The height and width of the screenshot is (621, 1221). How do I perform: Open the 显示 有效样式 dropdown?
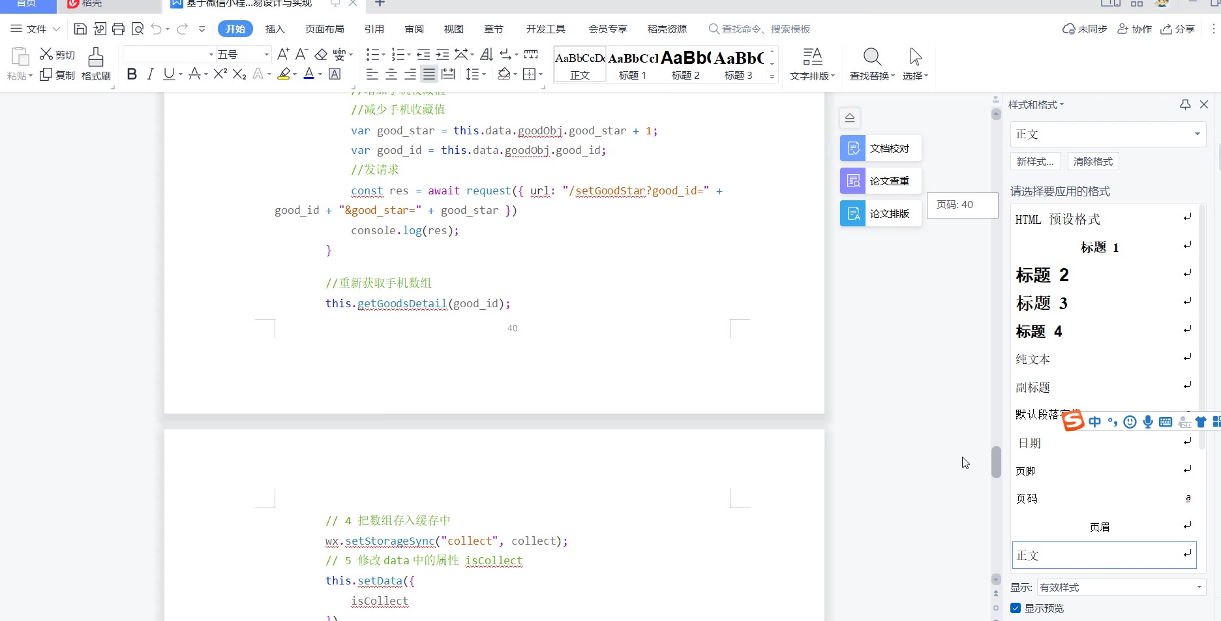point(1199,587)
